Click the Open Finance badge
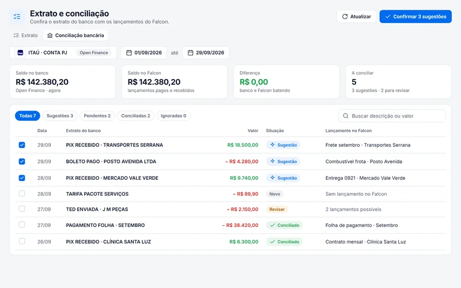Viewport: 461px width, 288px height. click(x=94, y=52)
